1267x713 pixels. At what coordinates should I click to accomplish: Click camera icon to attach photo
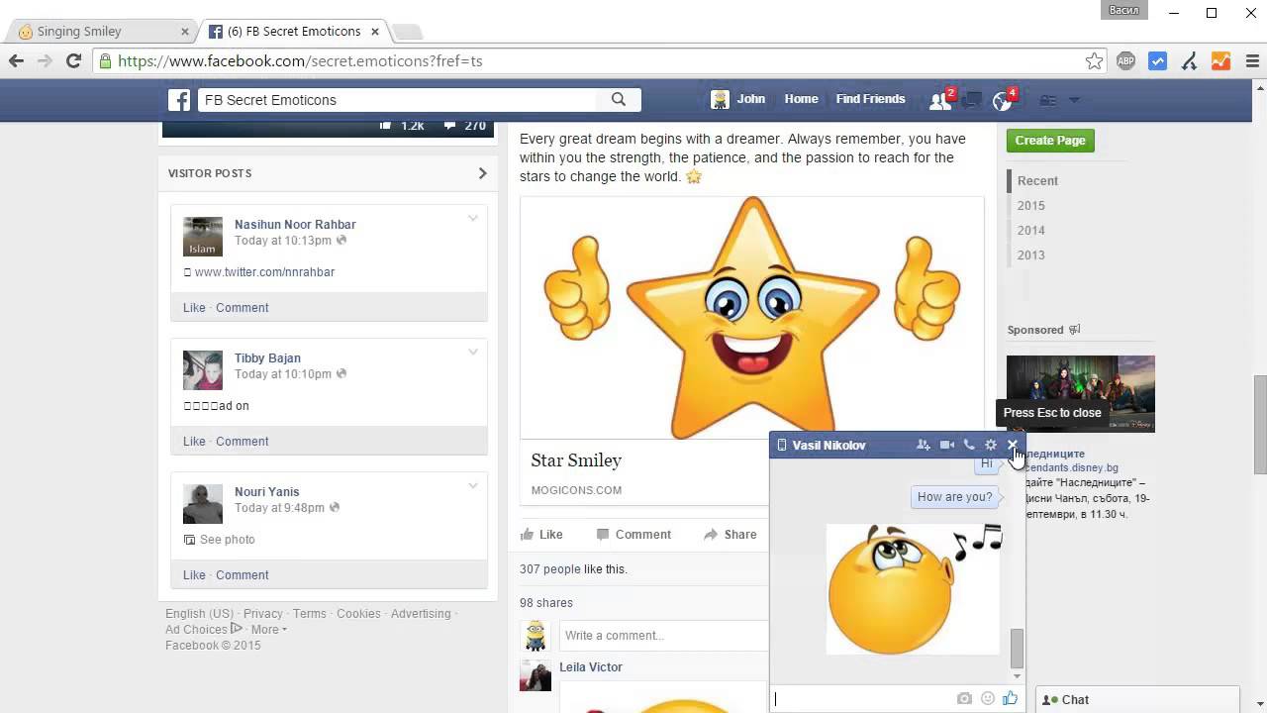pyautogui.click(x=964, y=698)
